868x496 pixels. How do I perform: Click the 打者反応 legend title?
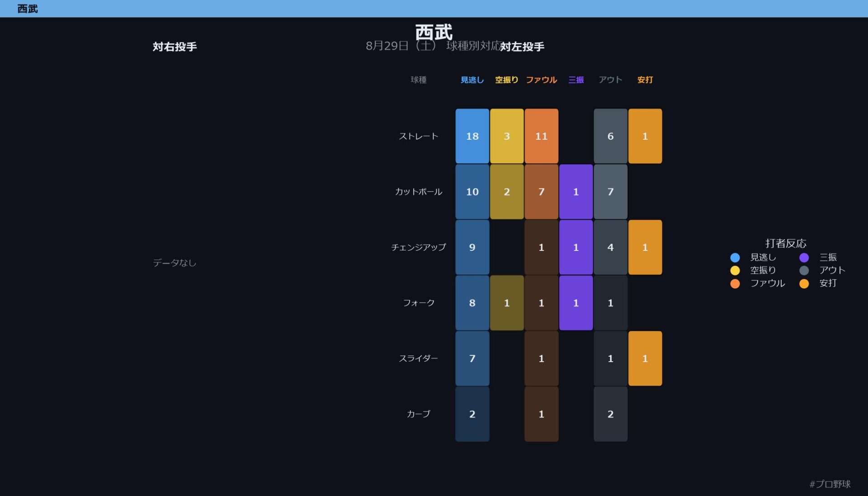click(786, 244)
